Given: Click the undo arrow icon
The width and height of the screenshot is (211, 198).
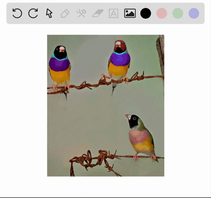Looking at the screenshot, I should [17, 13].
